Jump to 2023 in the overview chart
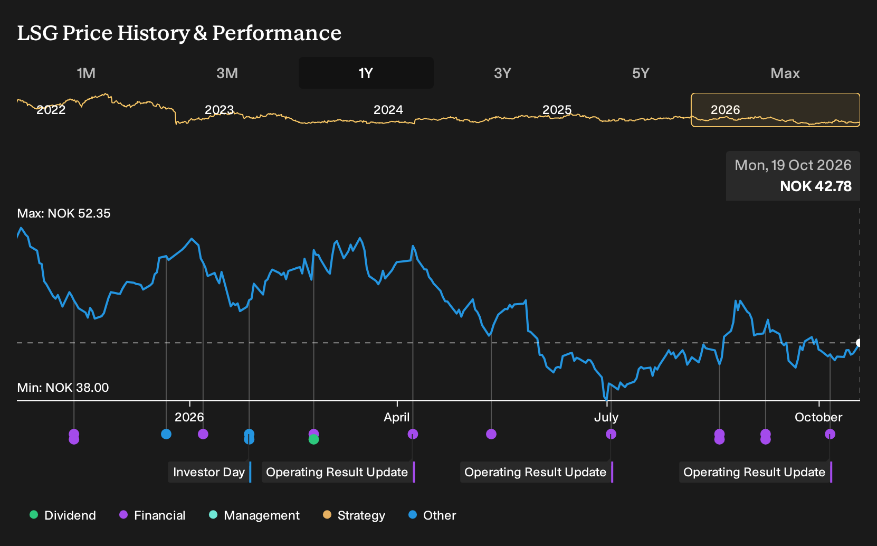 219,110
